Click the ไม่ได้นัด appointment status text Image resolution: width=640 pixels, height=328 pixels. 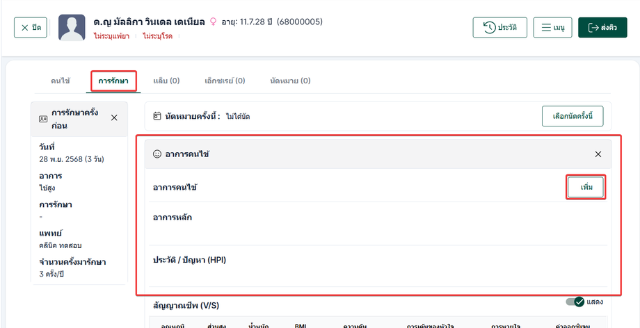pos(238,117)
